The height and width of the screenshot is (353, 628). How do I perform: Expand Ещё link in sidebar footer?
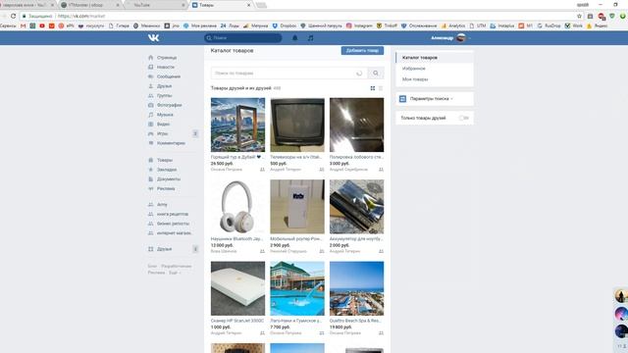(175, 273)
